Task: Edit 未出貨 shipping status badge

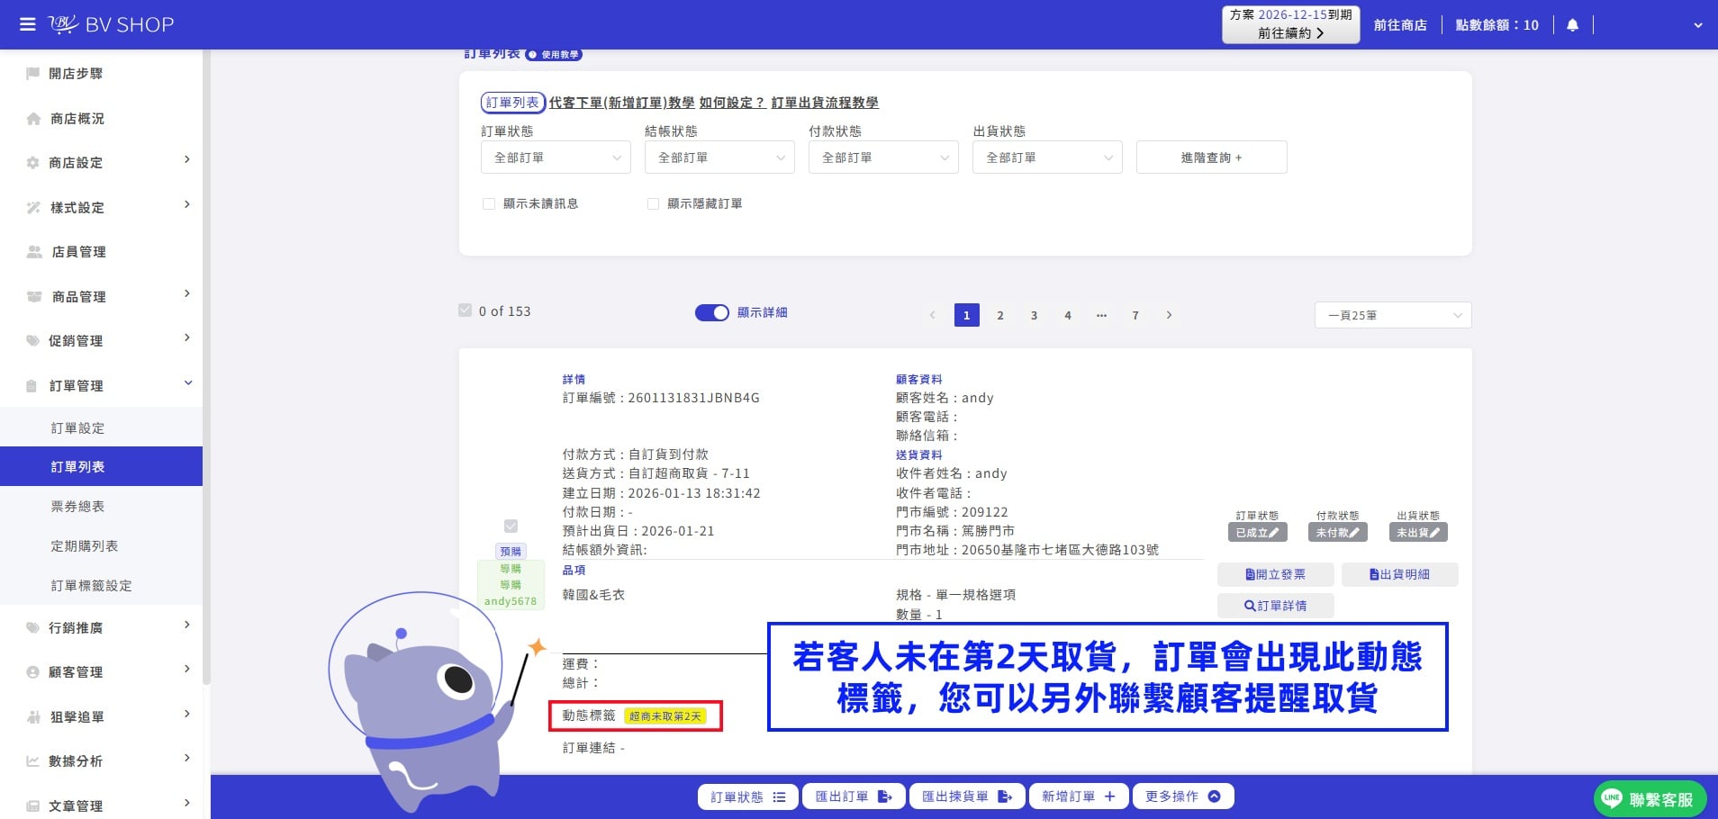Action: (1418, 532)
